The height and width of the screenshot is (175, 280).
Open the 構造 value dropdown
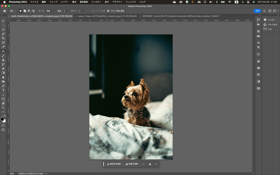(x=69, y=11)
